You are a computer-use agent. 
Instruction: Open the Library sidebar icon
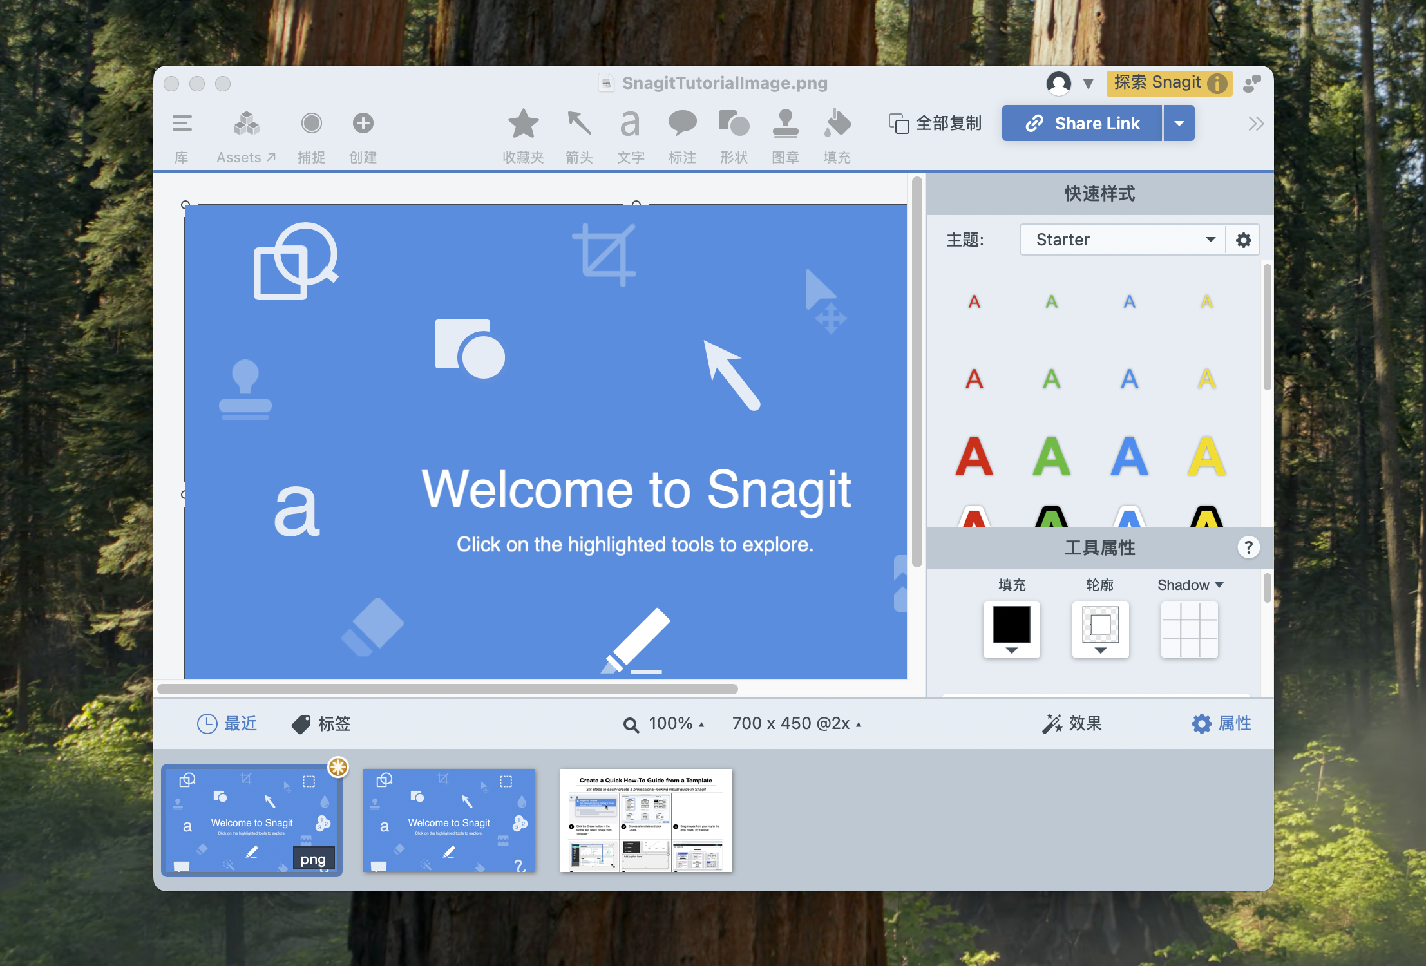pos(182,124)
